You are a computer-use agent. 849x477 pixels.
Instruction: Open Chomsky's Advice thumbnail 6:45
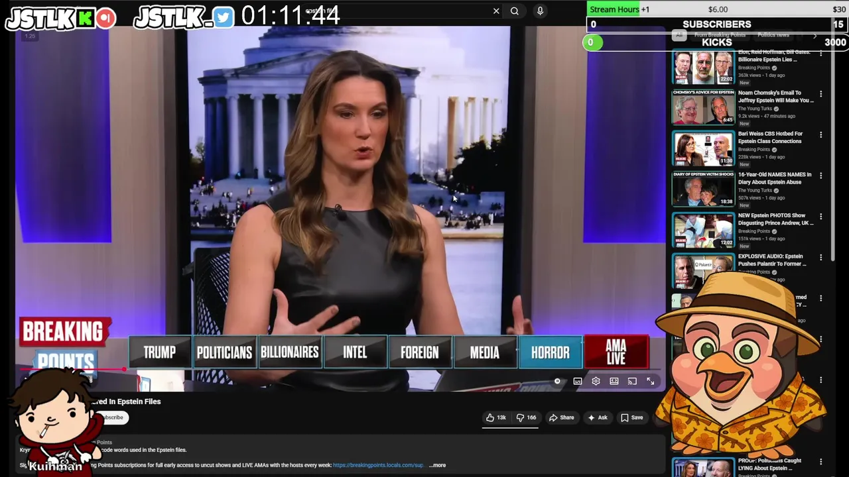click(703, 107)
